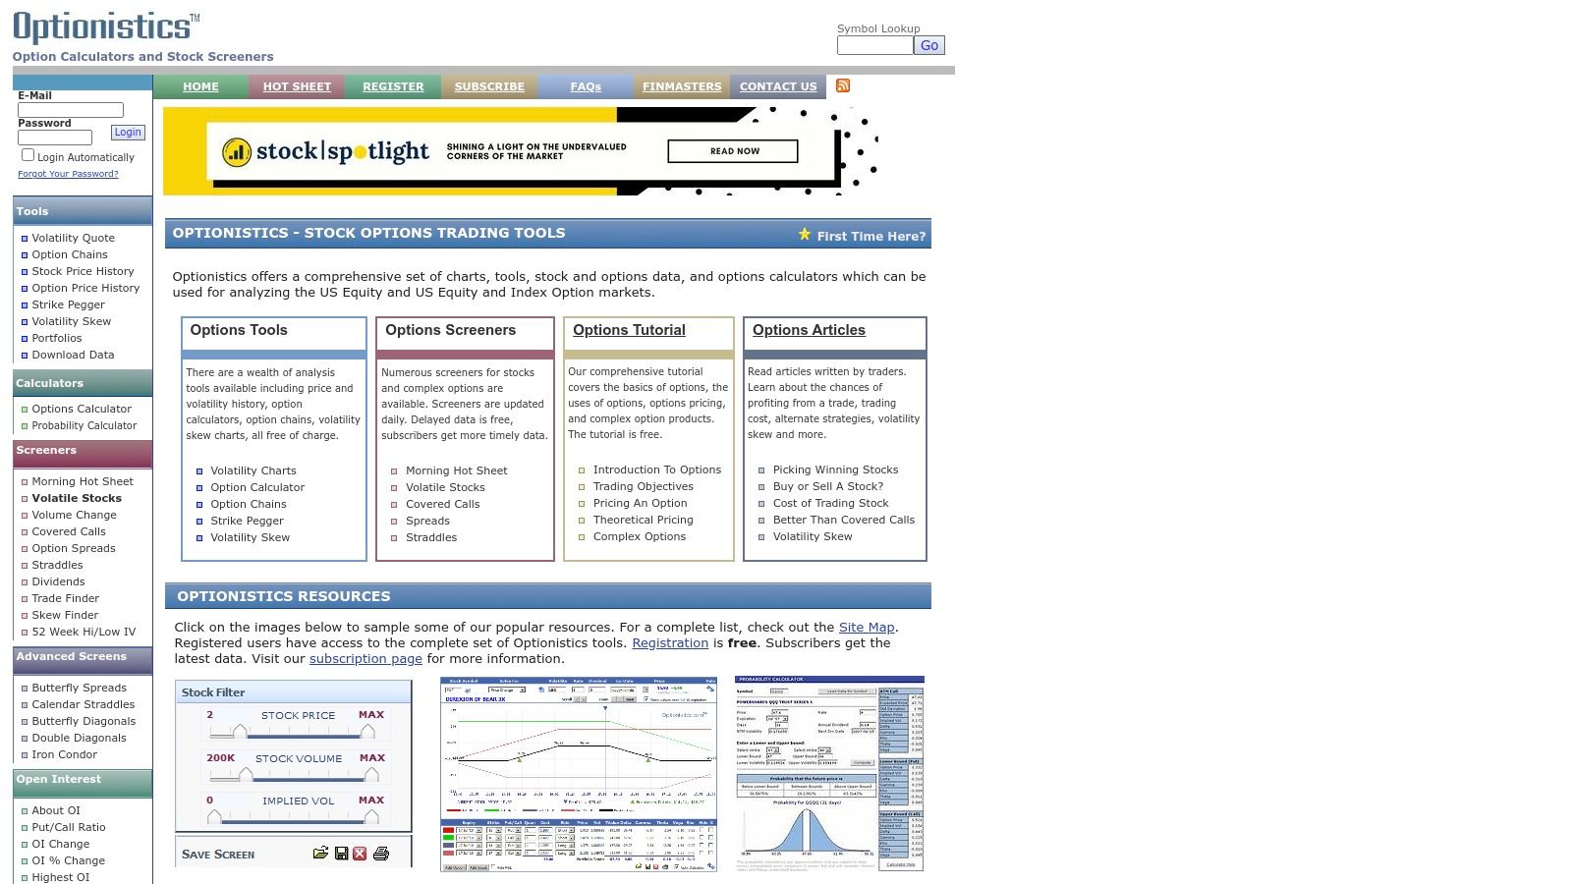Open Volatility Charts in Options Tools box
The height and width of the screenshot is (884, 1572).
(x=253, y=470)
